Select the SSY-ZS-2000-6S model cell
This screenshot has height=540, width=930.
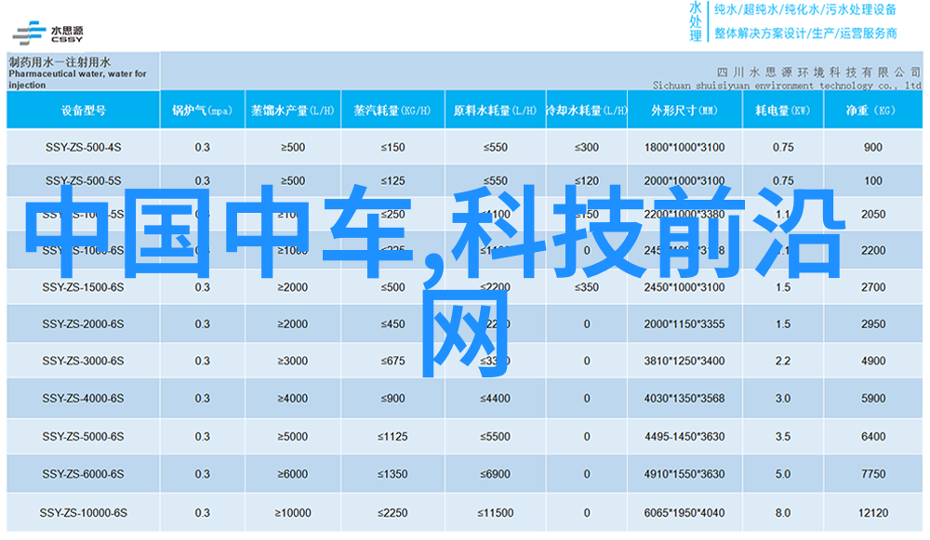(83, 324)
